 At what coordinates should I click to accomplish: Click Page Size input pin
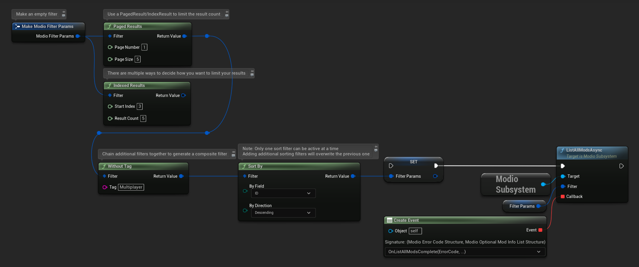point(110,59)
